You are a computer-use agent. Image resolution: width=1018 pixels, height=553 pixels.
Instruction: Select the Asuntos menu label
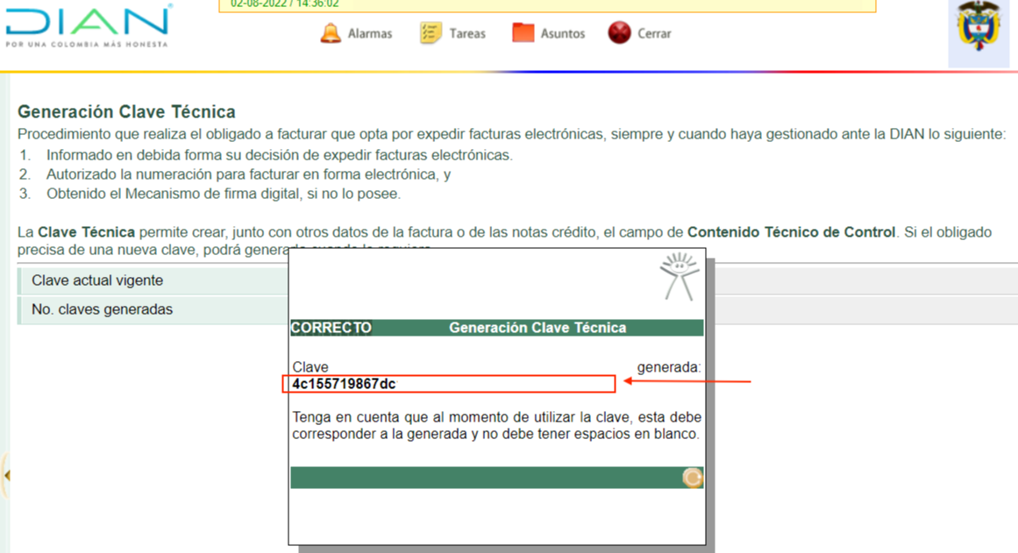[x=563, y=34]
